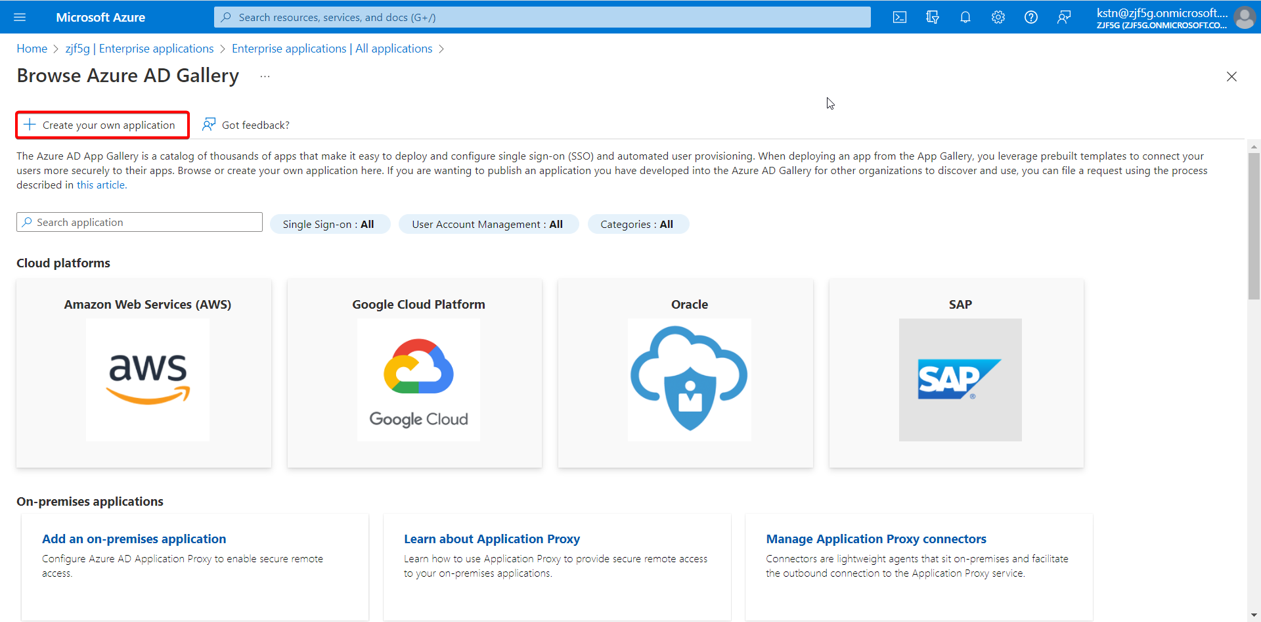Click Create your own application
The width and height of the screenshot is (1261, 622).
102,125
